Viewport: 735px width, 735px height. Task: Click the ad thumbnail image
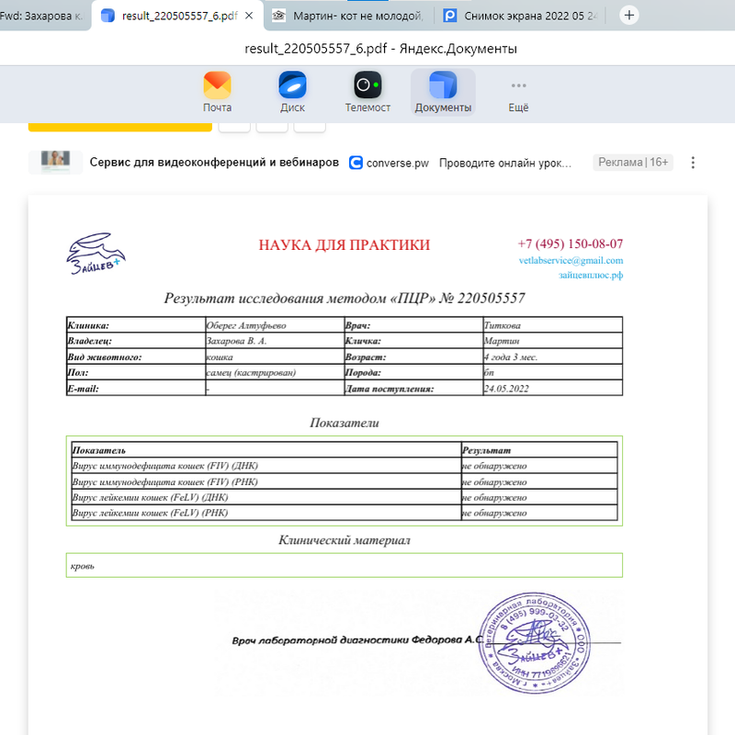(55, 163)
